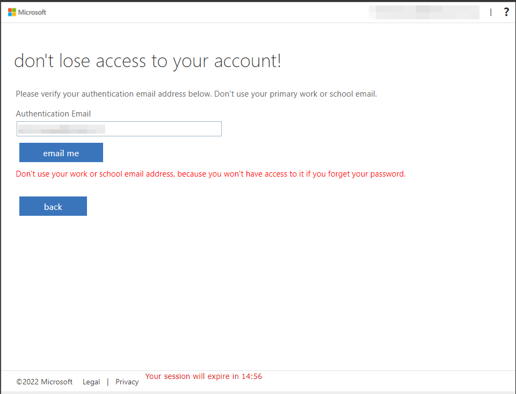Open the Legal link in the footer
This screenshot has width=516, height=394.
91,382
